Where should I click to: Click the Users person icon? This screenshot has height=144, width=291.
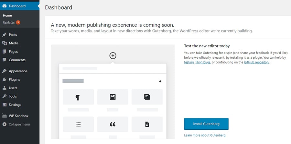click(4, 88)
